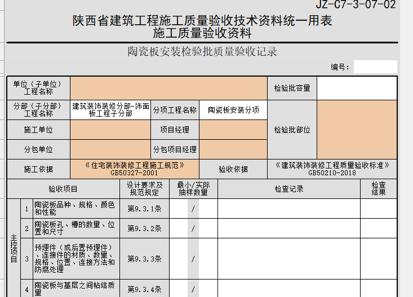Click the 编号 input box
The width and height of the screenshot is (413, 297).
pyautogui.click(x=375, y=67)
